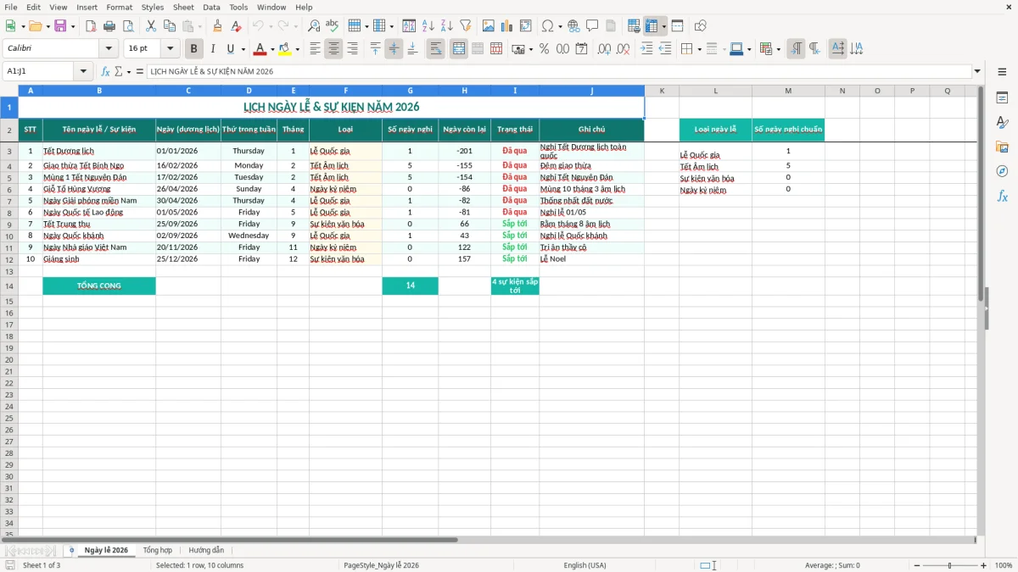Click Select All corner button
Image resolution: width=1018 pixels, height=572 pixels.
[x=9, y=91]
